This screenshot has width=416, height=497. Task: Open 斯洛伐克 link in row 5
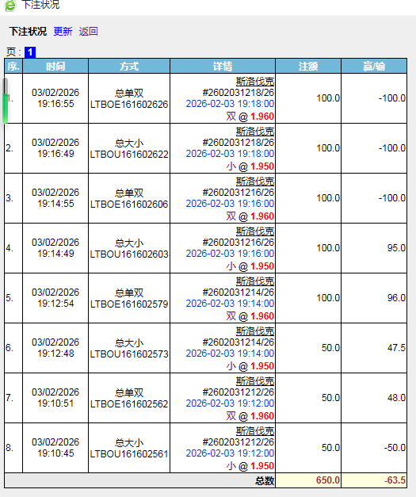(255, 281)
